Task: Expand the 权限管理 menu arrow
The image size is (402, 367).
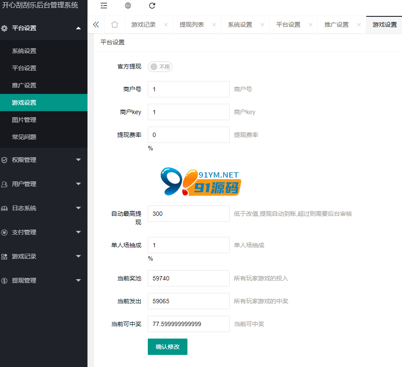Action: [x=78, y=160]
